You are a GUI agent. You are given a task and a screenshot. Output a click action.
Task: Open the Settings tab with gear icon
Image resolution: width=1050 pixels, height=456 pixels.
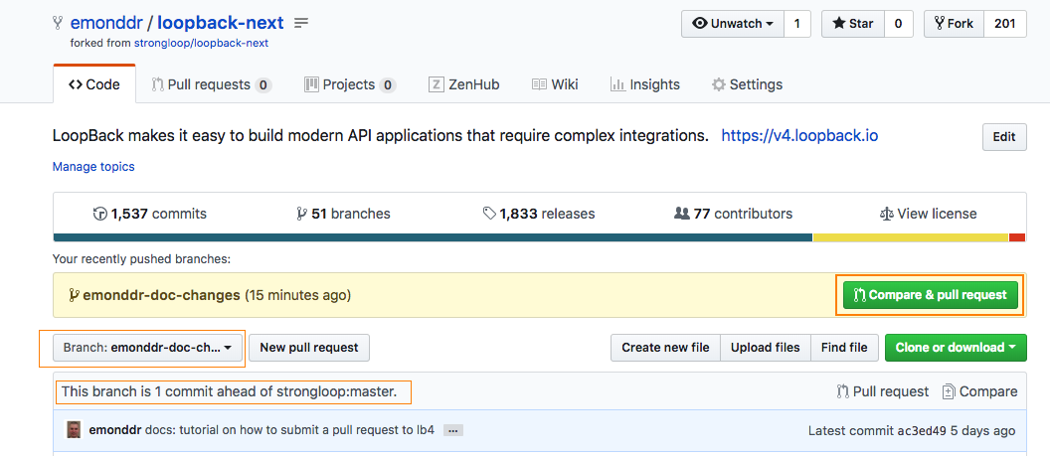pos(747,84)
